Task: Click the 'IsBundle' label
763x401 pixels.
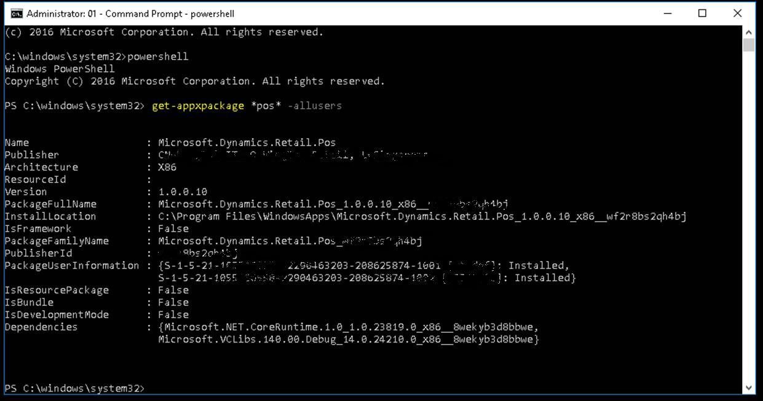Action: 29,302
